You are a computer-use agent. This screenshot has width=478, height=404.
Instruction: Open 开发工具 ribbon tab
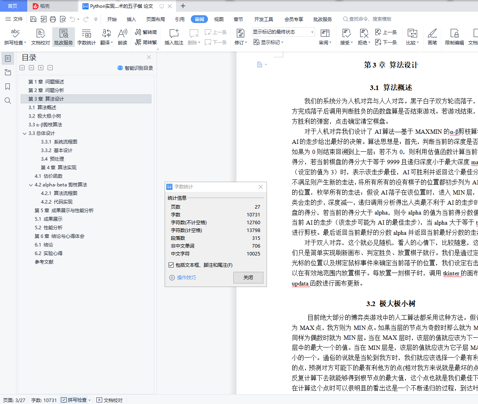pyautogui.click(x=264, y=19)
